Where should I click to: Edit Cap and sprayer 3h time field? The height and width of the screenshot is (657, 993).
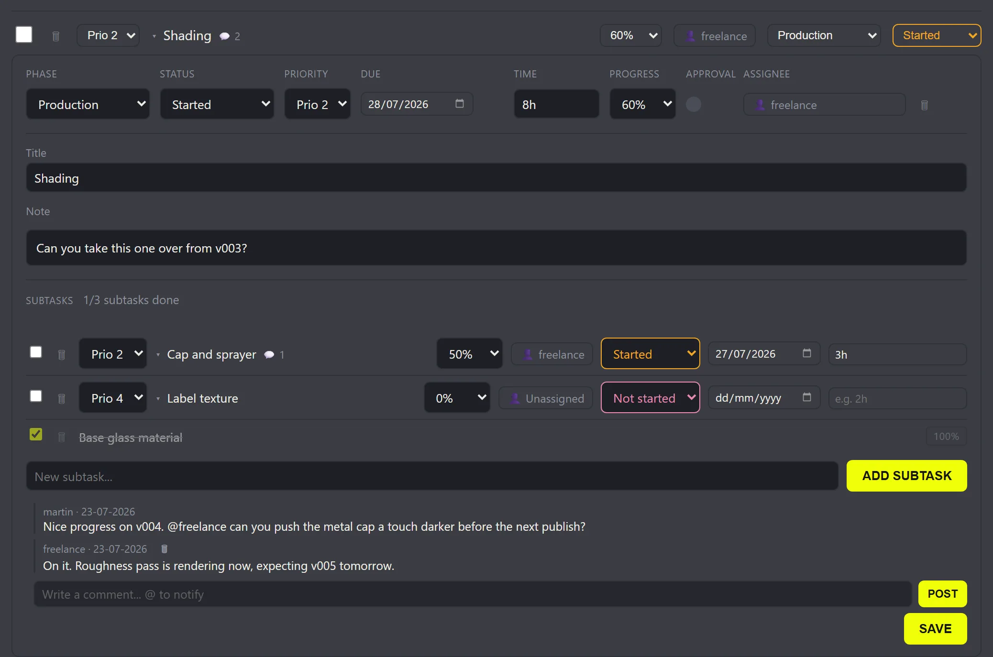click(897, 354)
